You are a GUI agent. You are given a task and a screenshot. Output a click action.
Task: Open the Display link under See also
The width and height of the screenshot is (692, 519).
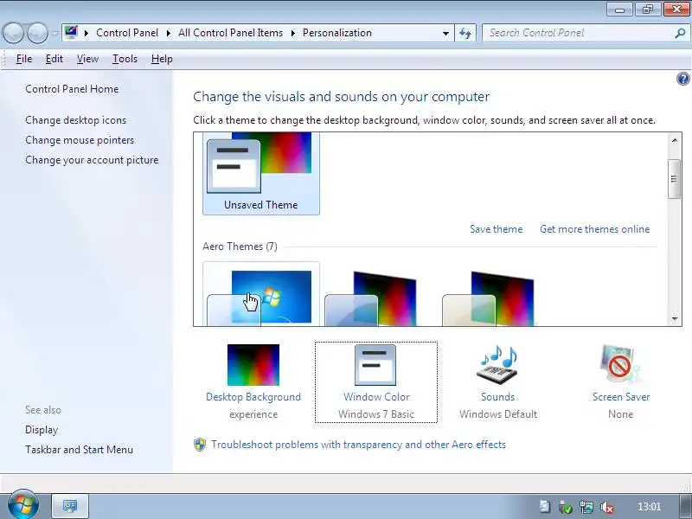42,430
